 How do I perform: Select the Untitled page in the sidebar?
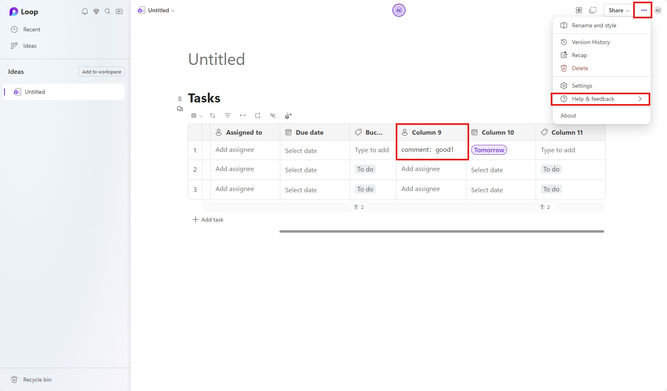click(x=64, y=92)
